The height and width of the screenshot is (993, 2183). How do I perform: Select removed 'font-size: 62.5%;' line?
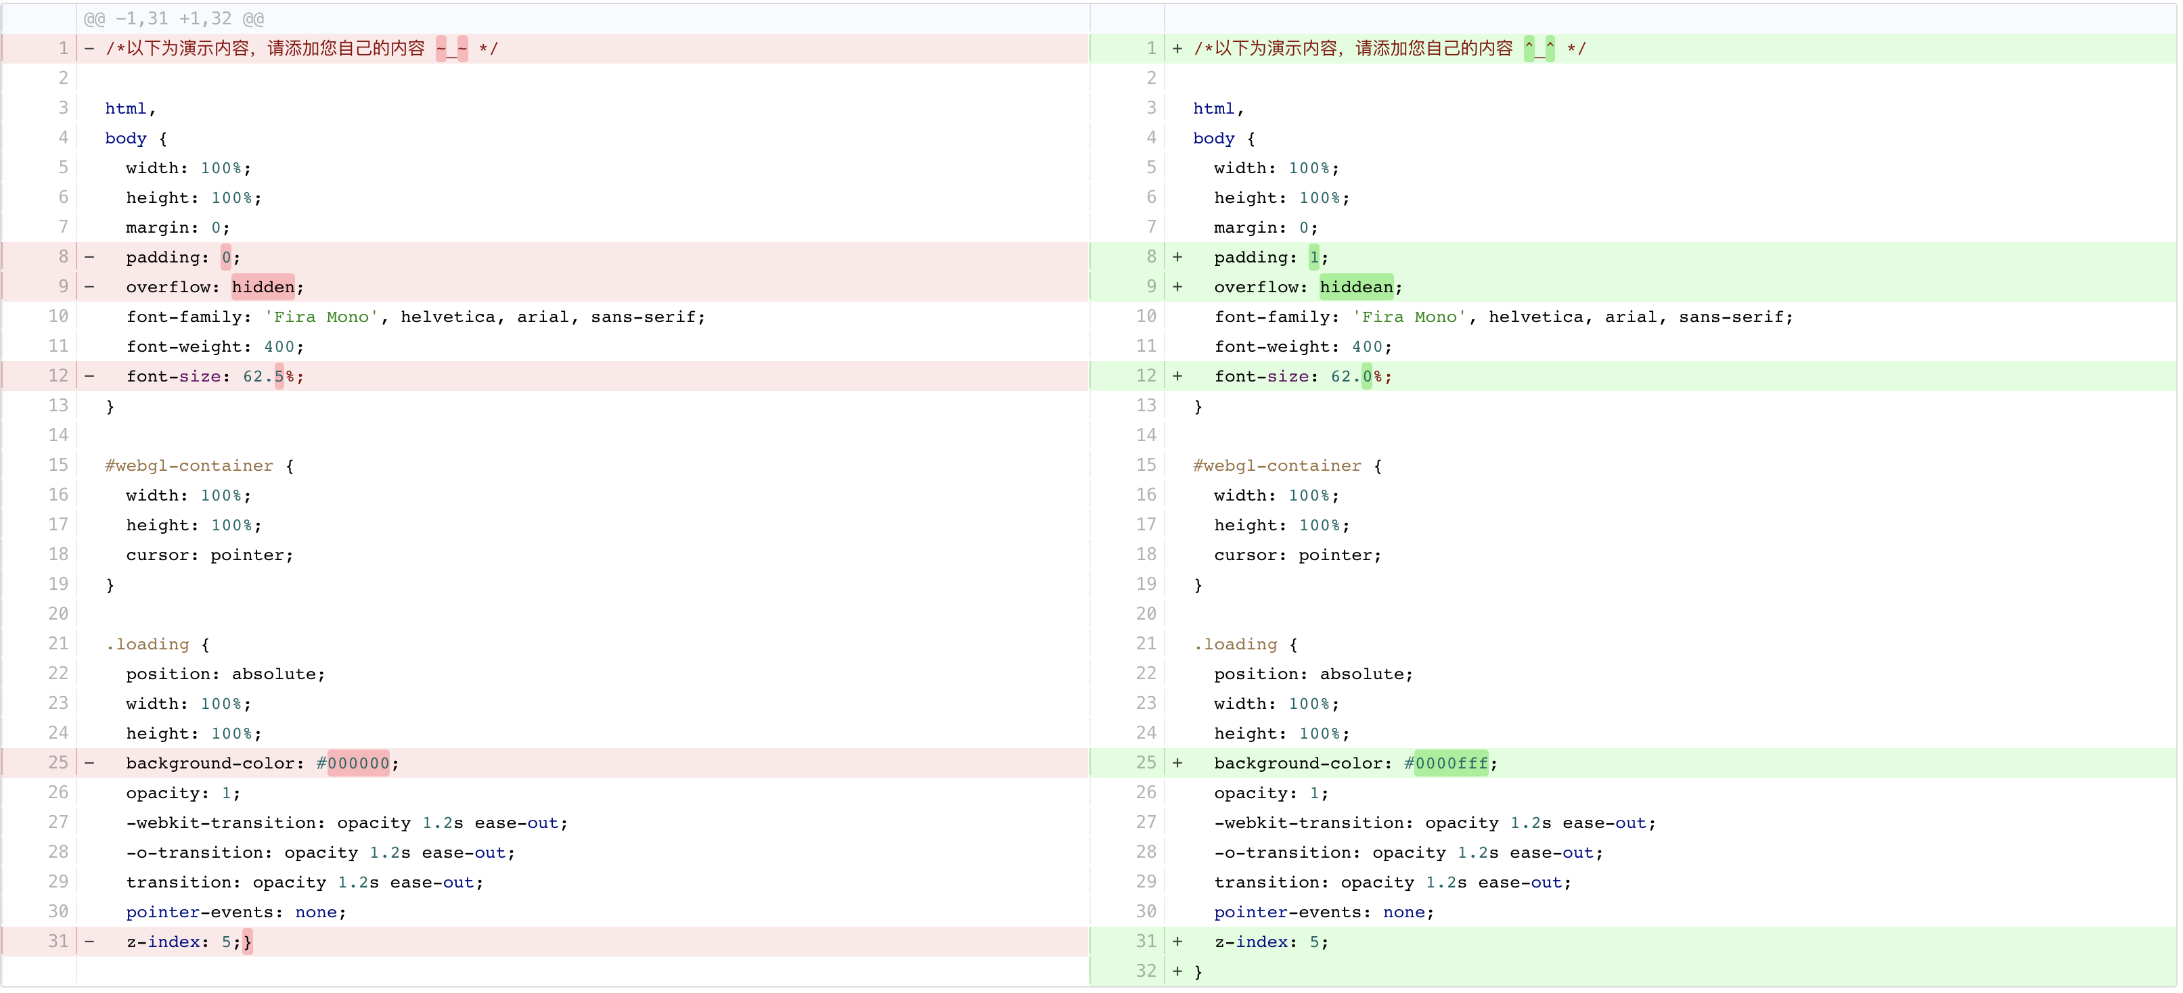coord(545,376)
